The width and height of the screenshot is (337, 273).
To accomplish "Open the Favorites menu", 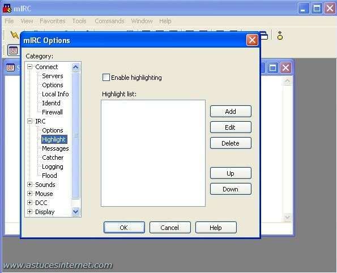I will point(53,21).
